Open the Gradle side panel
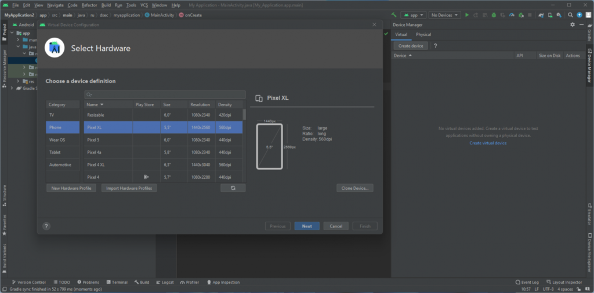 (x=589, y=32)
